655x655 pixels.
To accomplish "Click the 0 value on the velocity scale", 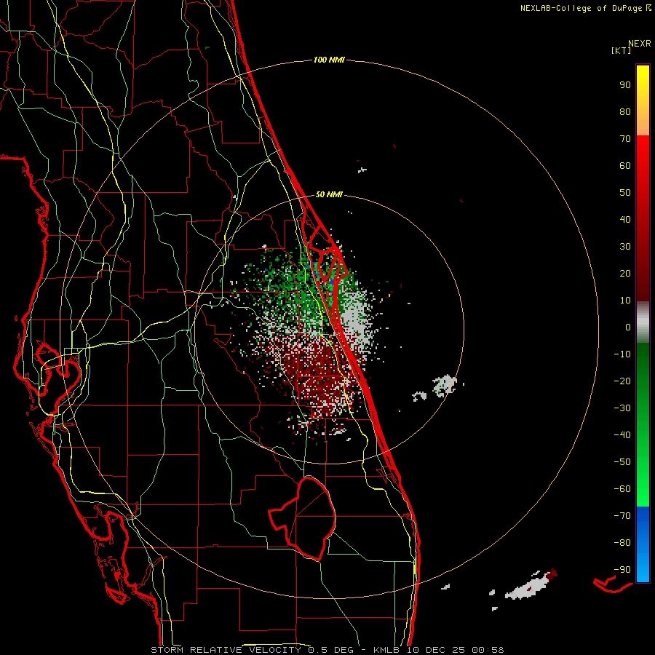I will [628, 327].
